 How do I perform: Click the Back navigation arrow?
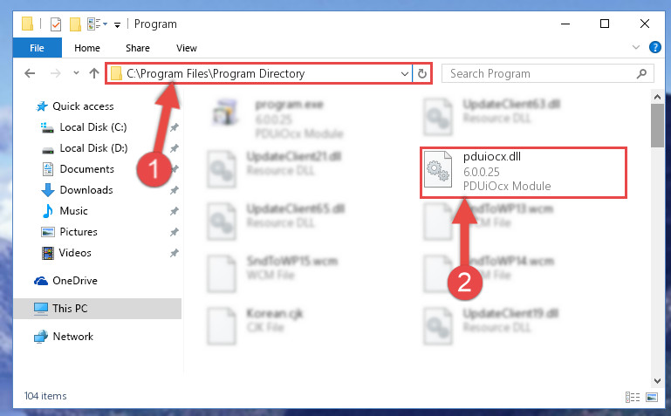(x=30, y=73)
